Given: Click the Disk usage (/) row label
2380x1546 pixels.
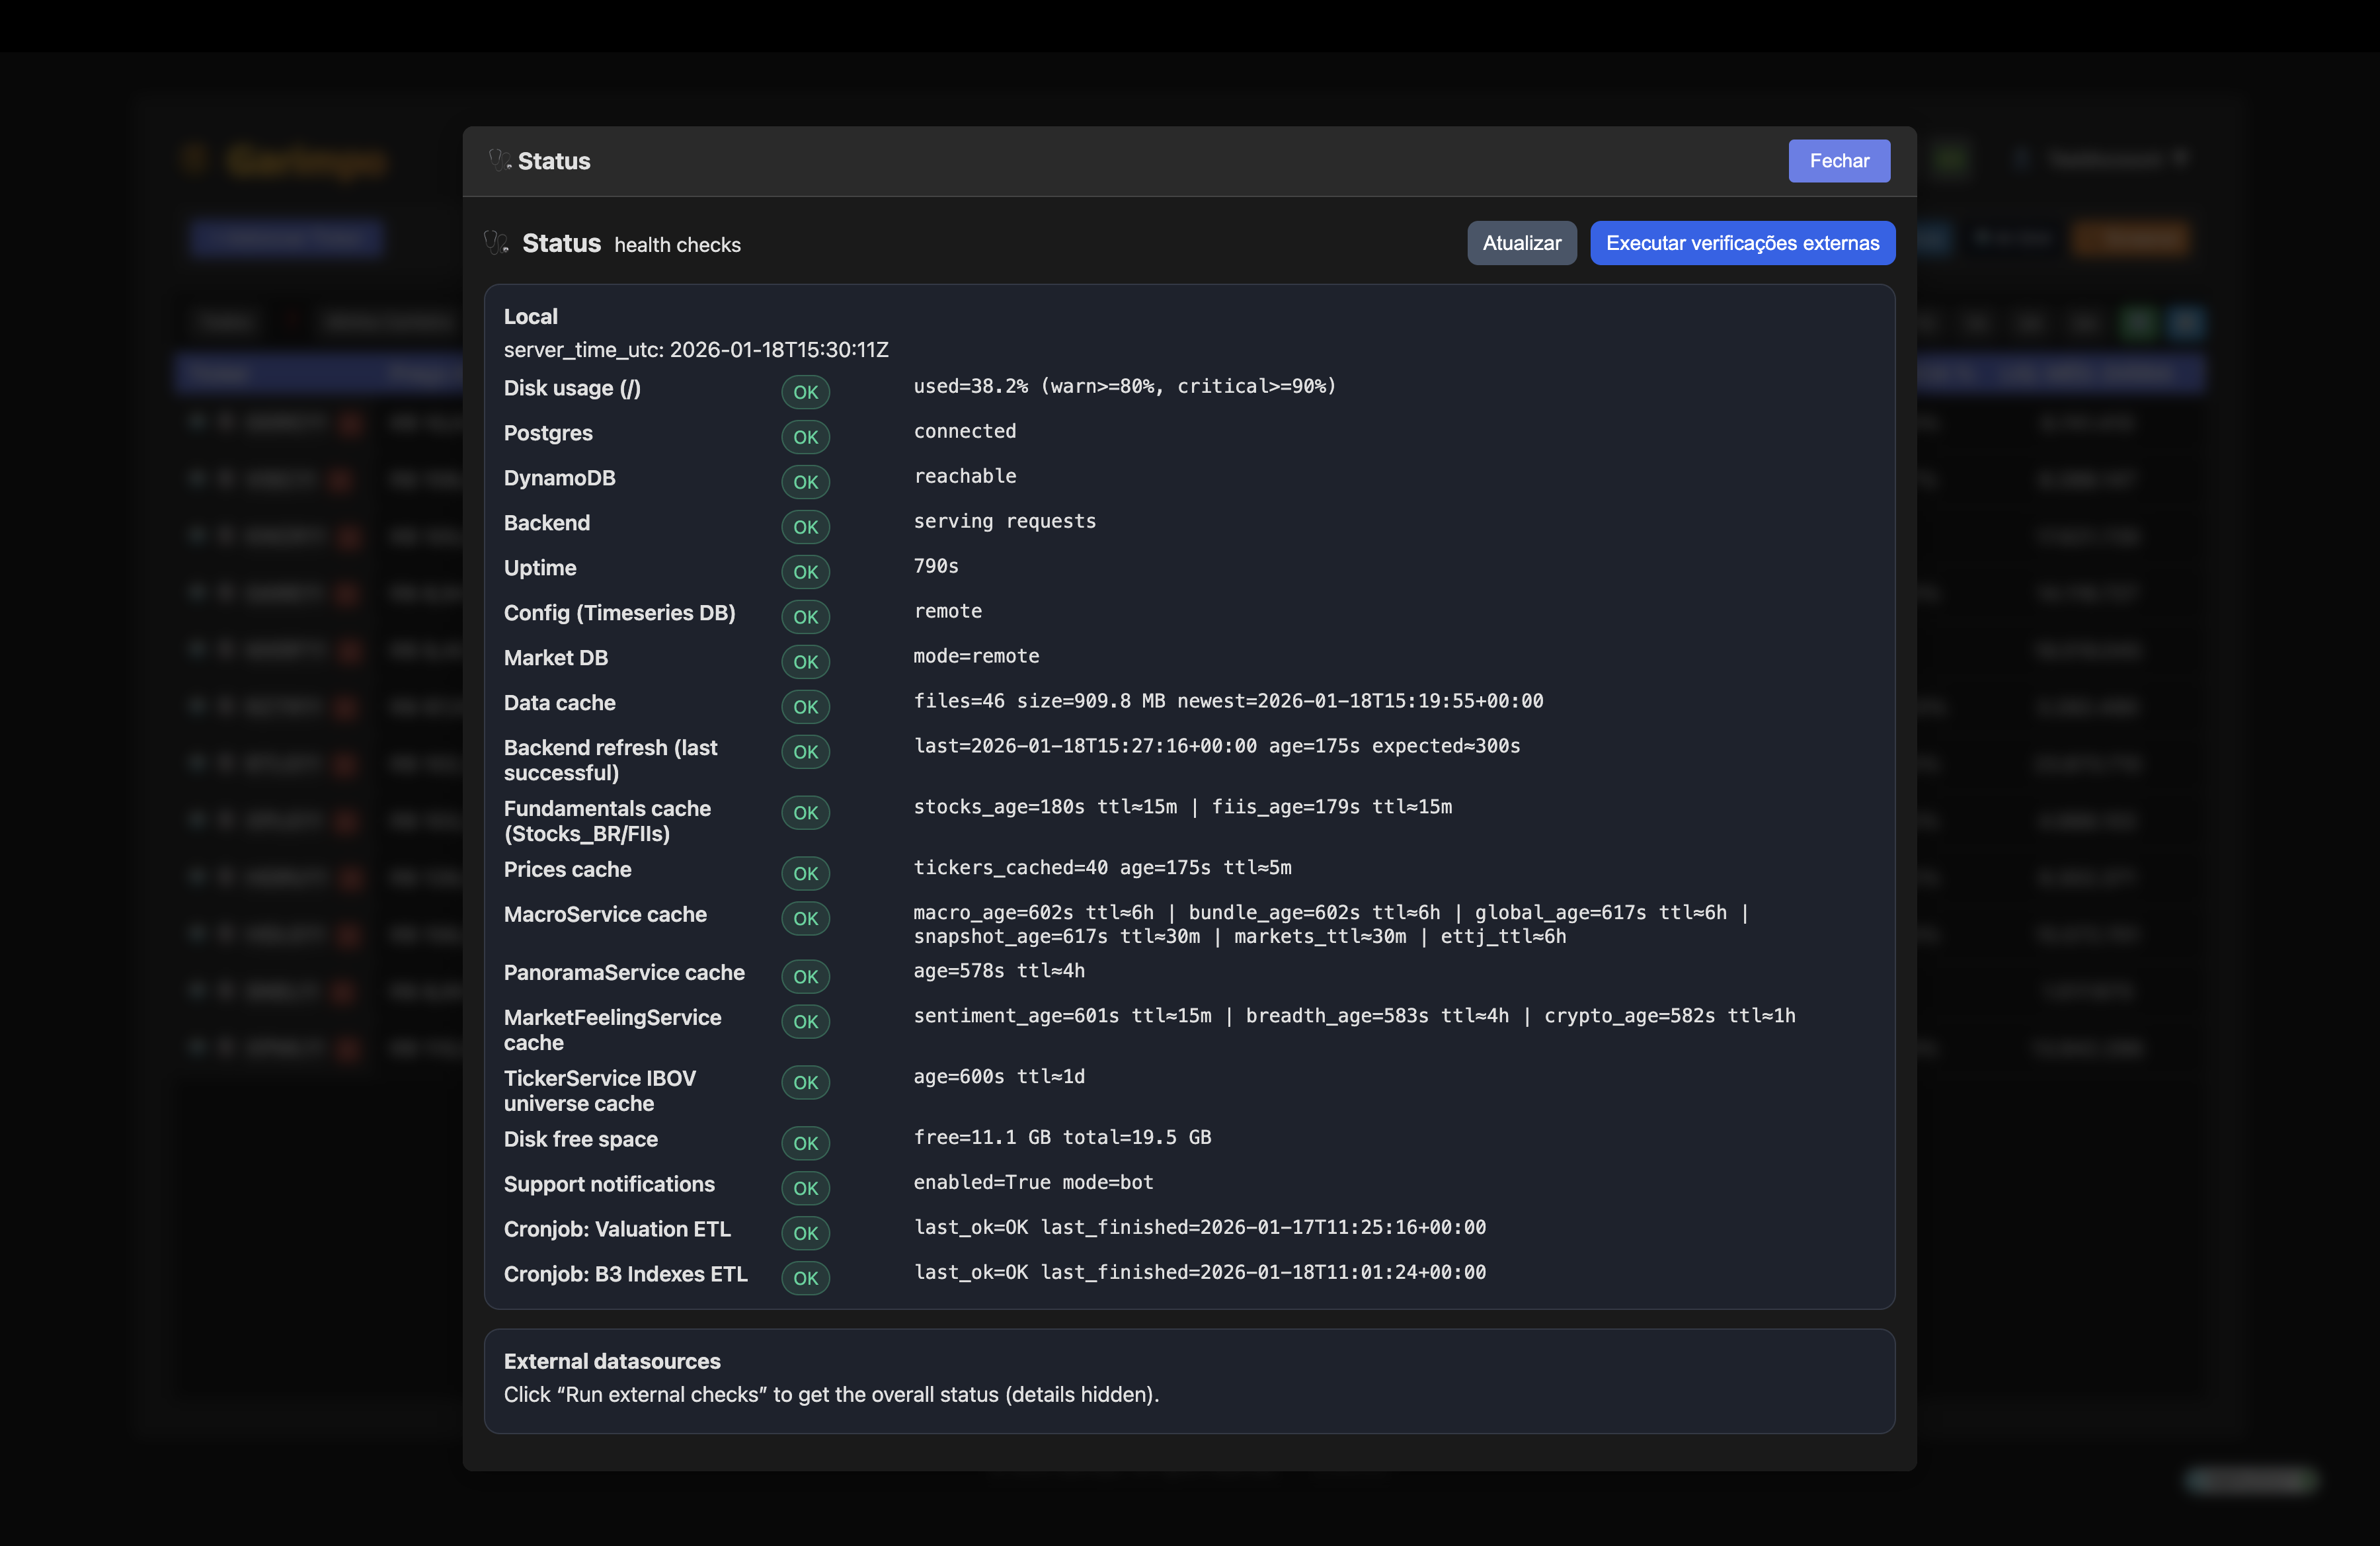Looking at the screenshot, I should (572, 388).
